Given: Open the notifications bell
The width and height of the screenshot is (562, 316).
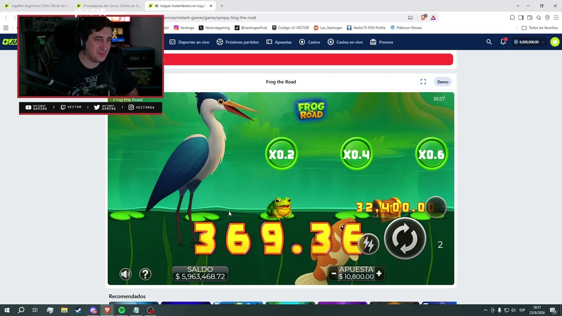Looking at the screenshot, I should [503, 42].
